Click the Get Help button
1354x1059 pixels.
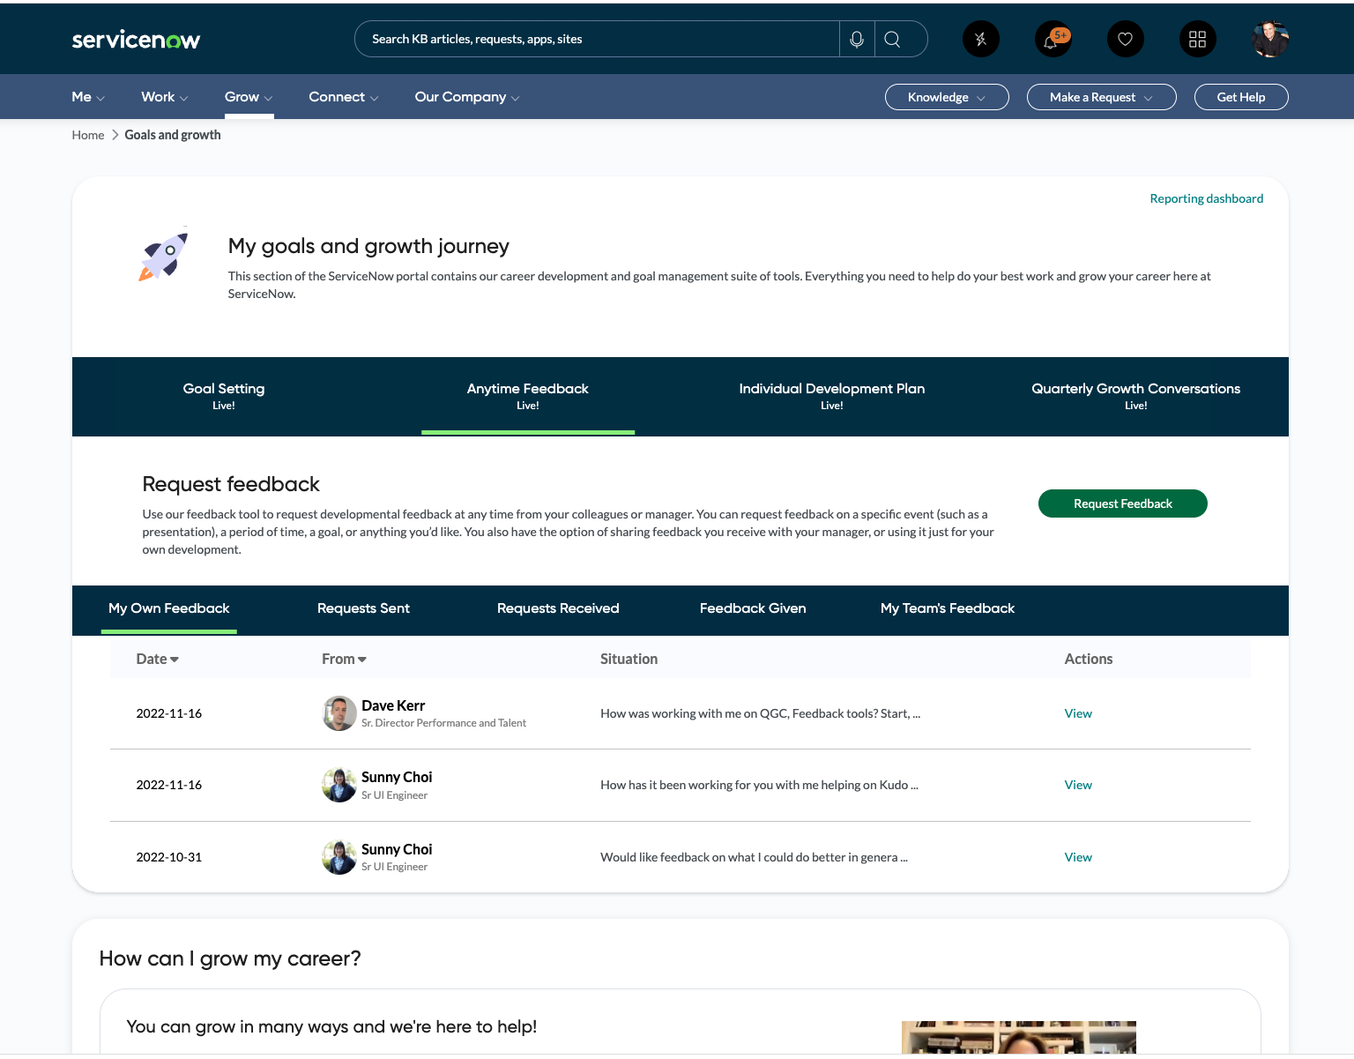tap(1241, 97)
